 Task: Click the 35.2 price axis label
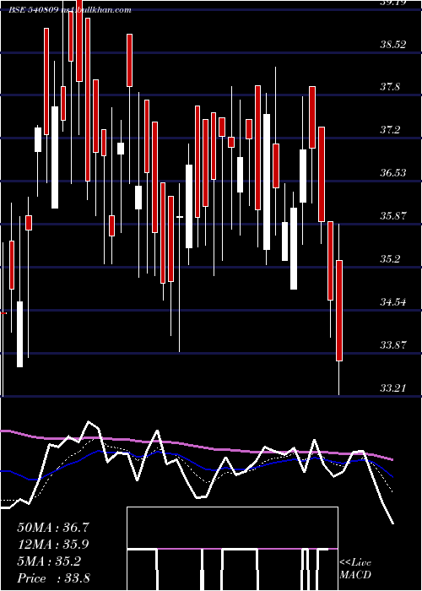pos(390,259)
